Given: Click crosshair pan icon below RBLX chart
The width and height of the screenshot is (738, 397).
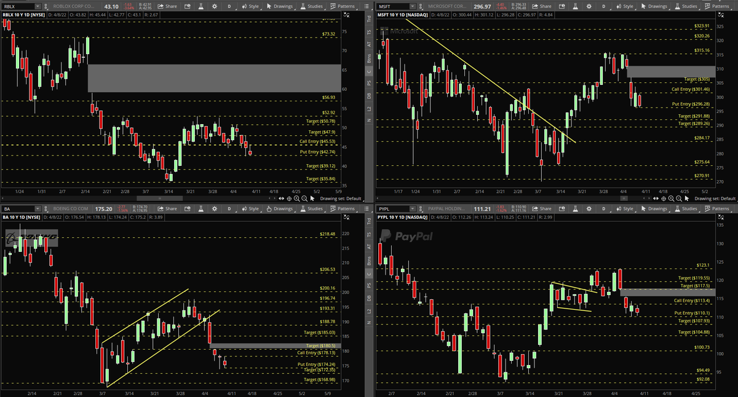Looking at the screenshot, I should click(x=289, y=198).
